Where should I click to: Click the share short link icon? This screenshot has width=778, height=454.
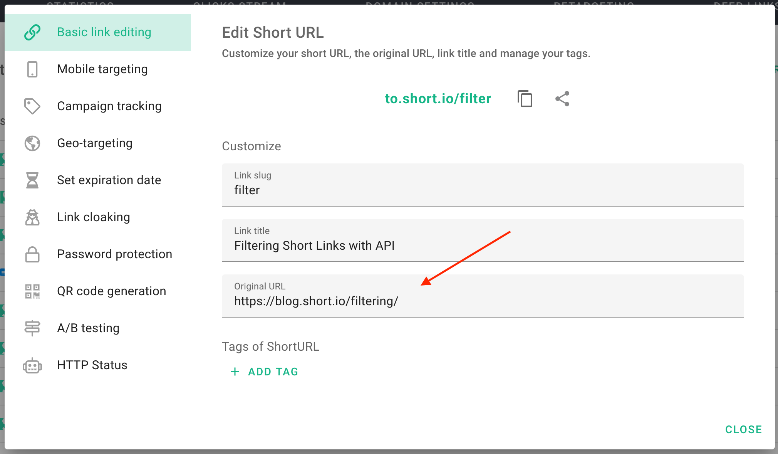tap(562, 99)
